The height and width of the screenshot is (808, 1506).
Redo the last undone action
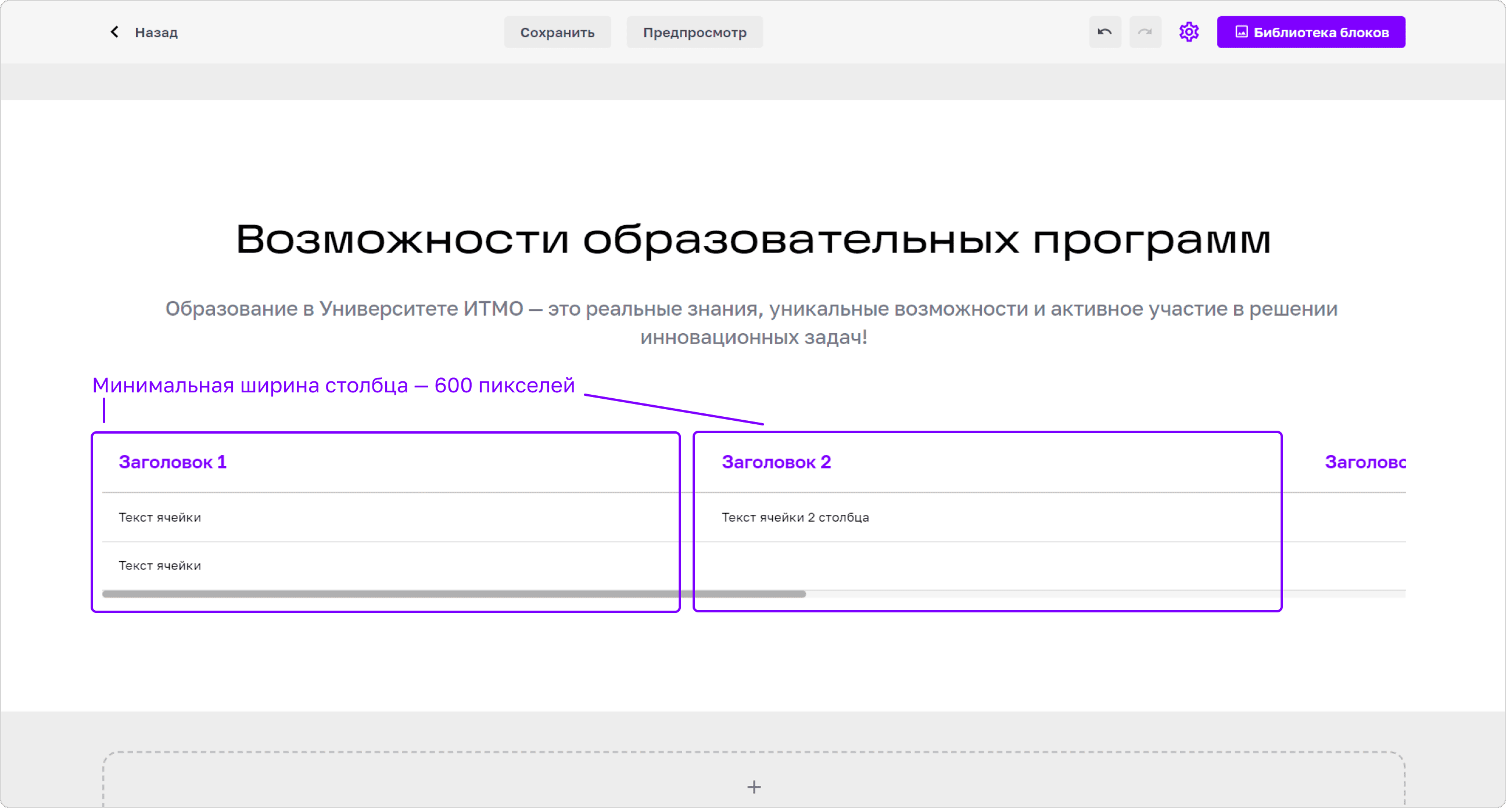pos(1145,32)
